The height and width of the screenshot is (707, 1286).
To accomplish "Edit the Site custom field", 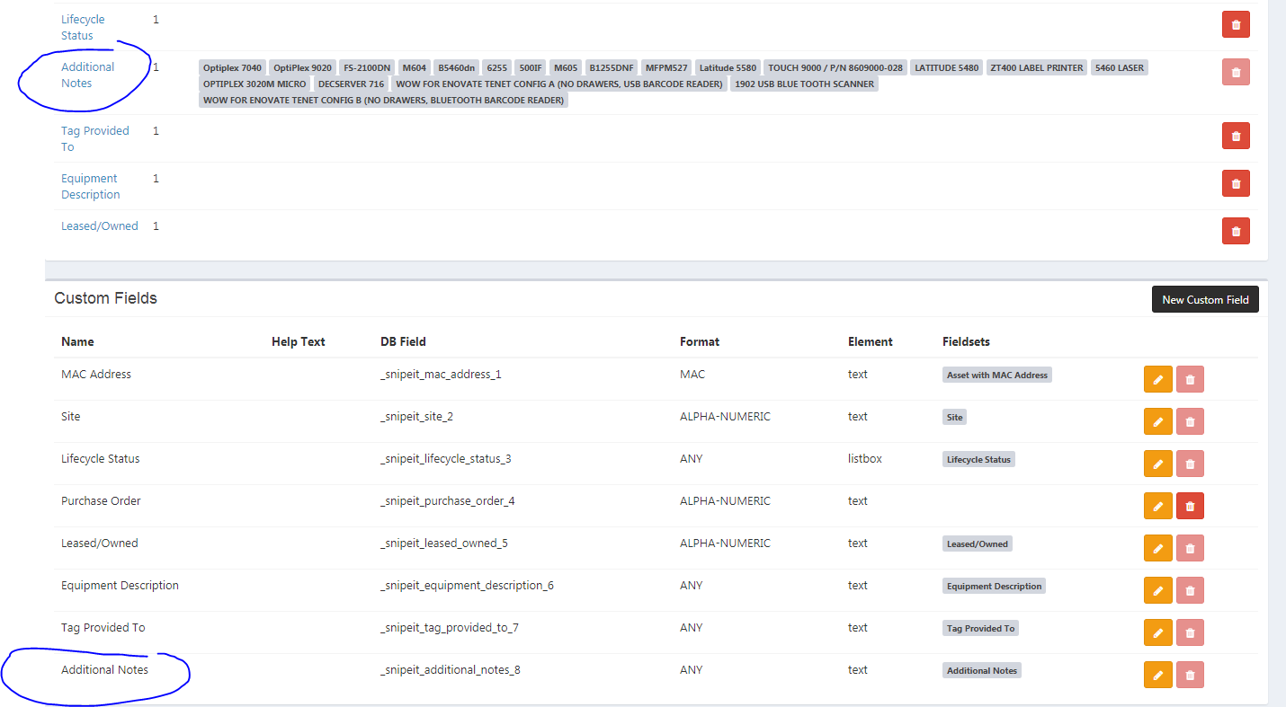I will [x=1157, y=421].
